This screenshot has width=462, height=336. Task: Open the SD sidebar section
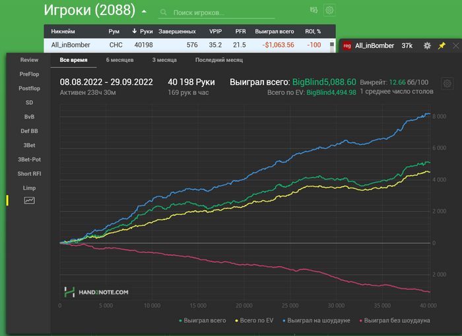tap(29, 102)
